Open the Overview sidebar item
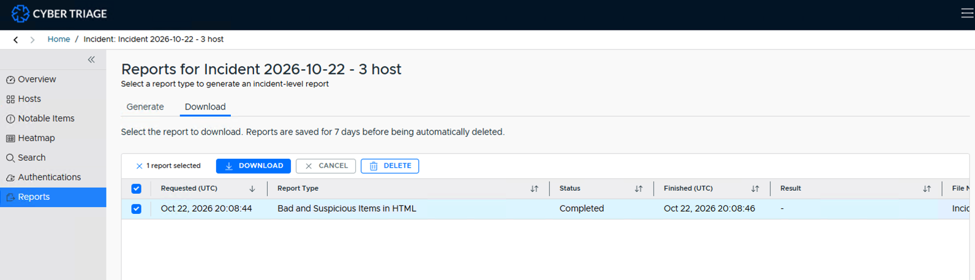This screenshot has height=280, width=975. coord(53,79)
